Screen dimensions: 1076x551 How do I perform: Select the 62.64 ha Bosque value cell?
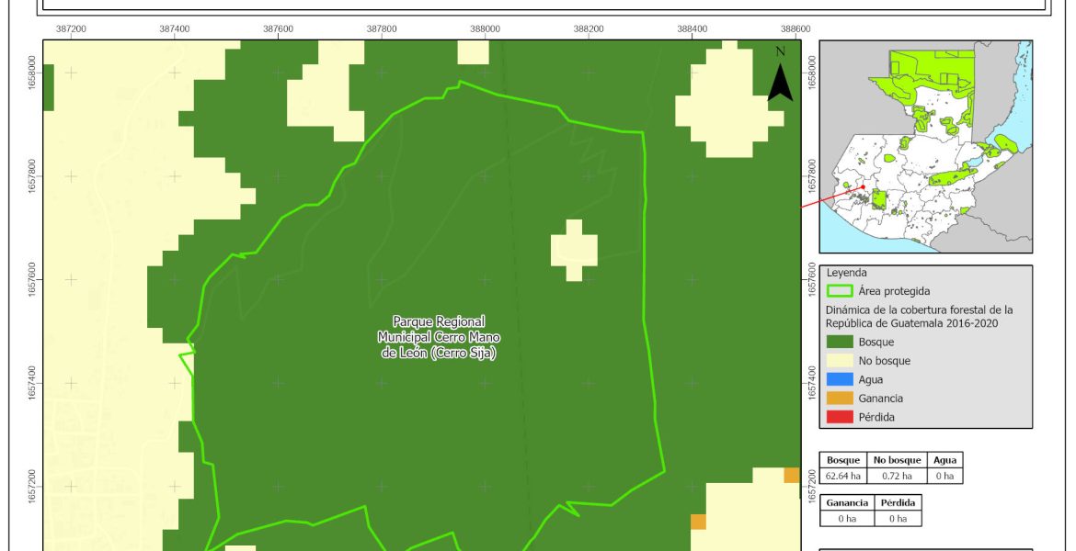pyautogui.click(x=843, y=476)
